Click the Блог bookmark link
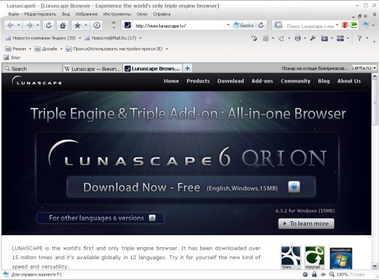This screenshot has height=280, width=379. click(12, 57)
